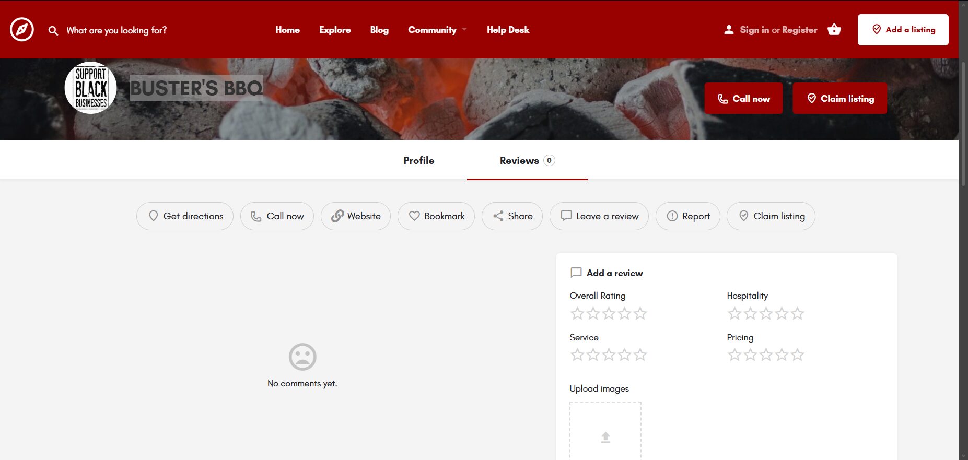Open Get directions for the listing
The image size is (968, 460).
click(x=185, y=216)
